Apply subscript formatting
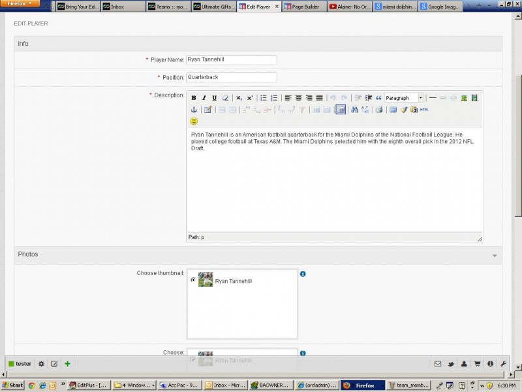Image resolution: width=522 pixels, height=392 pixels. pyautogui.click(x=239, y=98)
